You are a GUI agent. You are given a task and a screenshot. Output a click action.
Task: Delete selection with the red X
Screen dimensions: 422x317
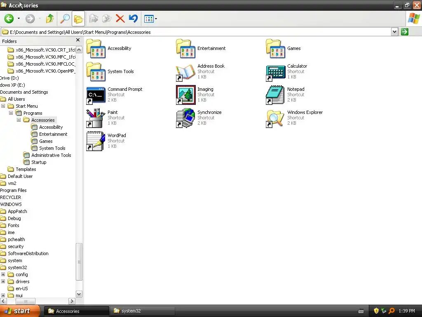(x=120, y=19)
